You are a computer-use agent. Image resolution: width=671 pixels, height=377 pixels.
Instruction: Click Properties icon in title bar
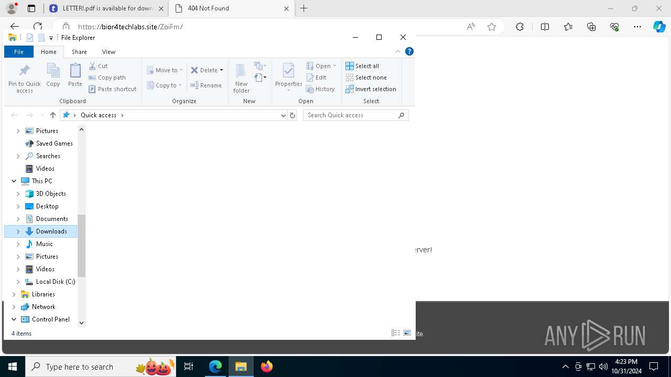[30, 38]
